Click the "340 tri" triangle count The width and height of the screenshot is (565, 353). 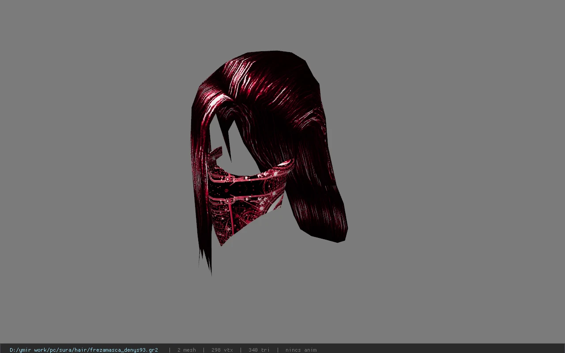(259, 350)
